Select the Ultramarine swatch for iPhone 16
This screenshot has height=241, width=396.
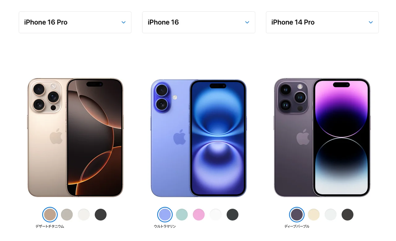pyautogui.click(x=165, y=214)
